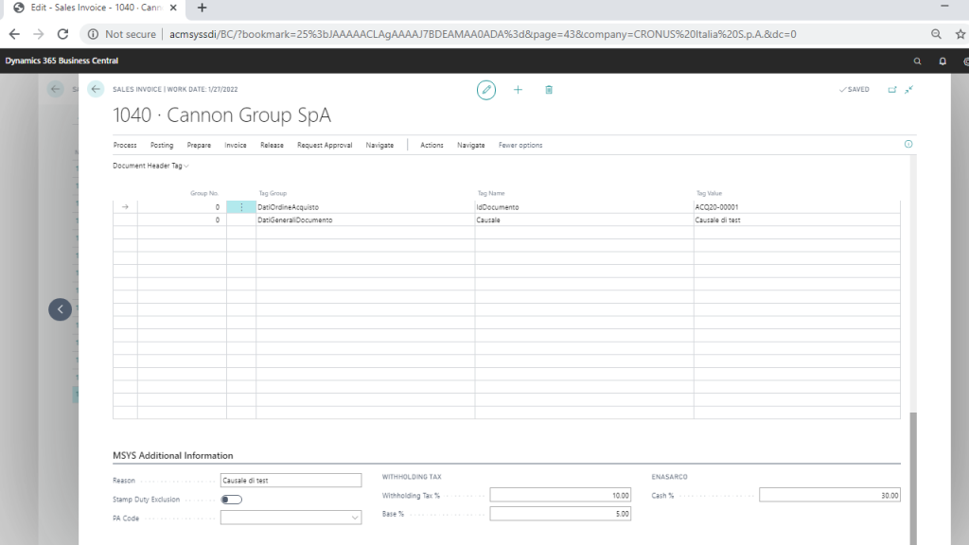
Task: Toggle the Stamp Duty Exclusion switch
Action: pos(231,500)
